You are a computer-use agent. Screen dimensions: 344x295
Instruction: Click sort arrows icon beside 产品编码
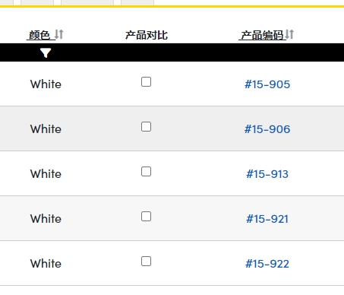click(289, 34)
